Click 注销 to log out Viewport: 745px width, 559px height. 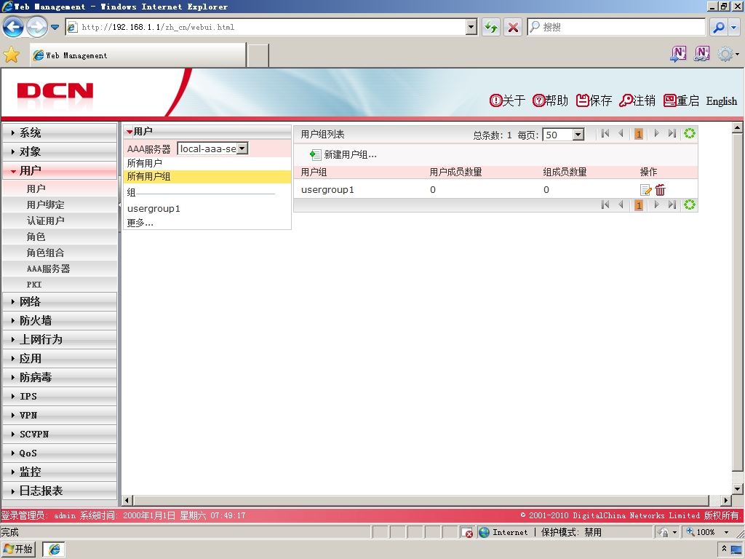click(x=637, y=100)
